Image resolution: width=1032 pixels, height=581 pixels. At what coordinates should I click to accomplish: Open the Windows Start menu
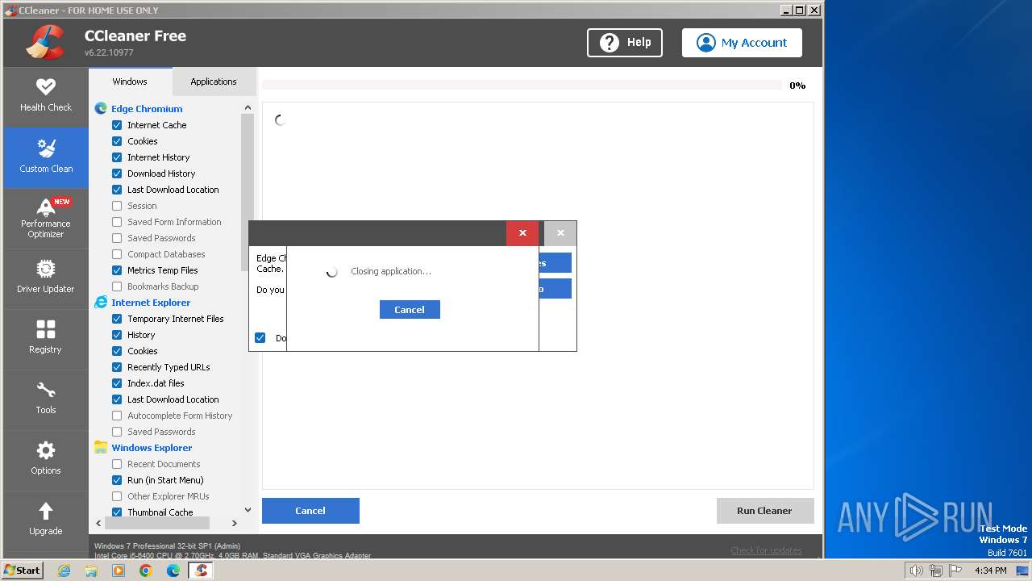pos(23,570)
